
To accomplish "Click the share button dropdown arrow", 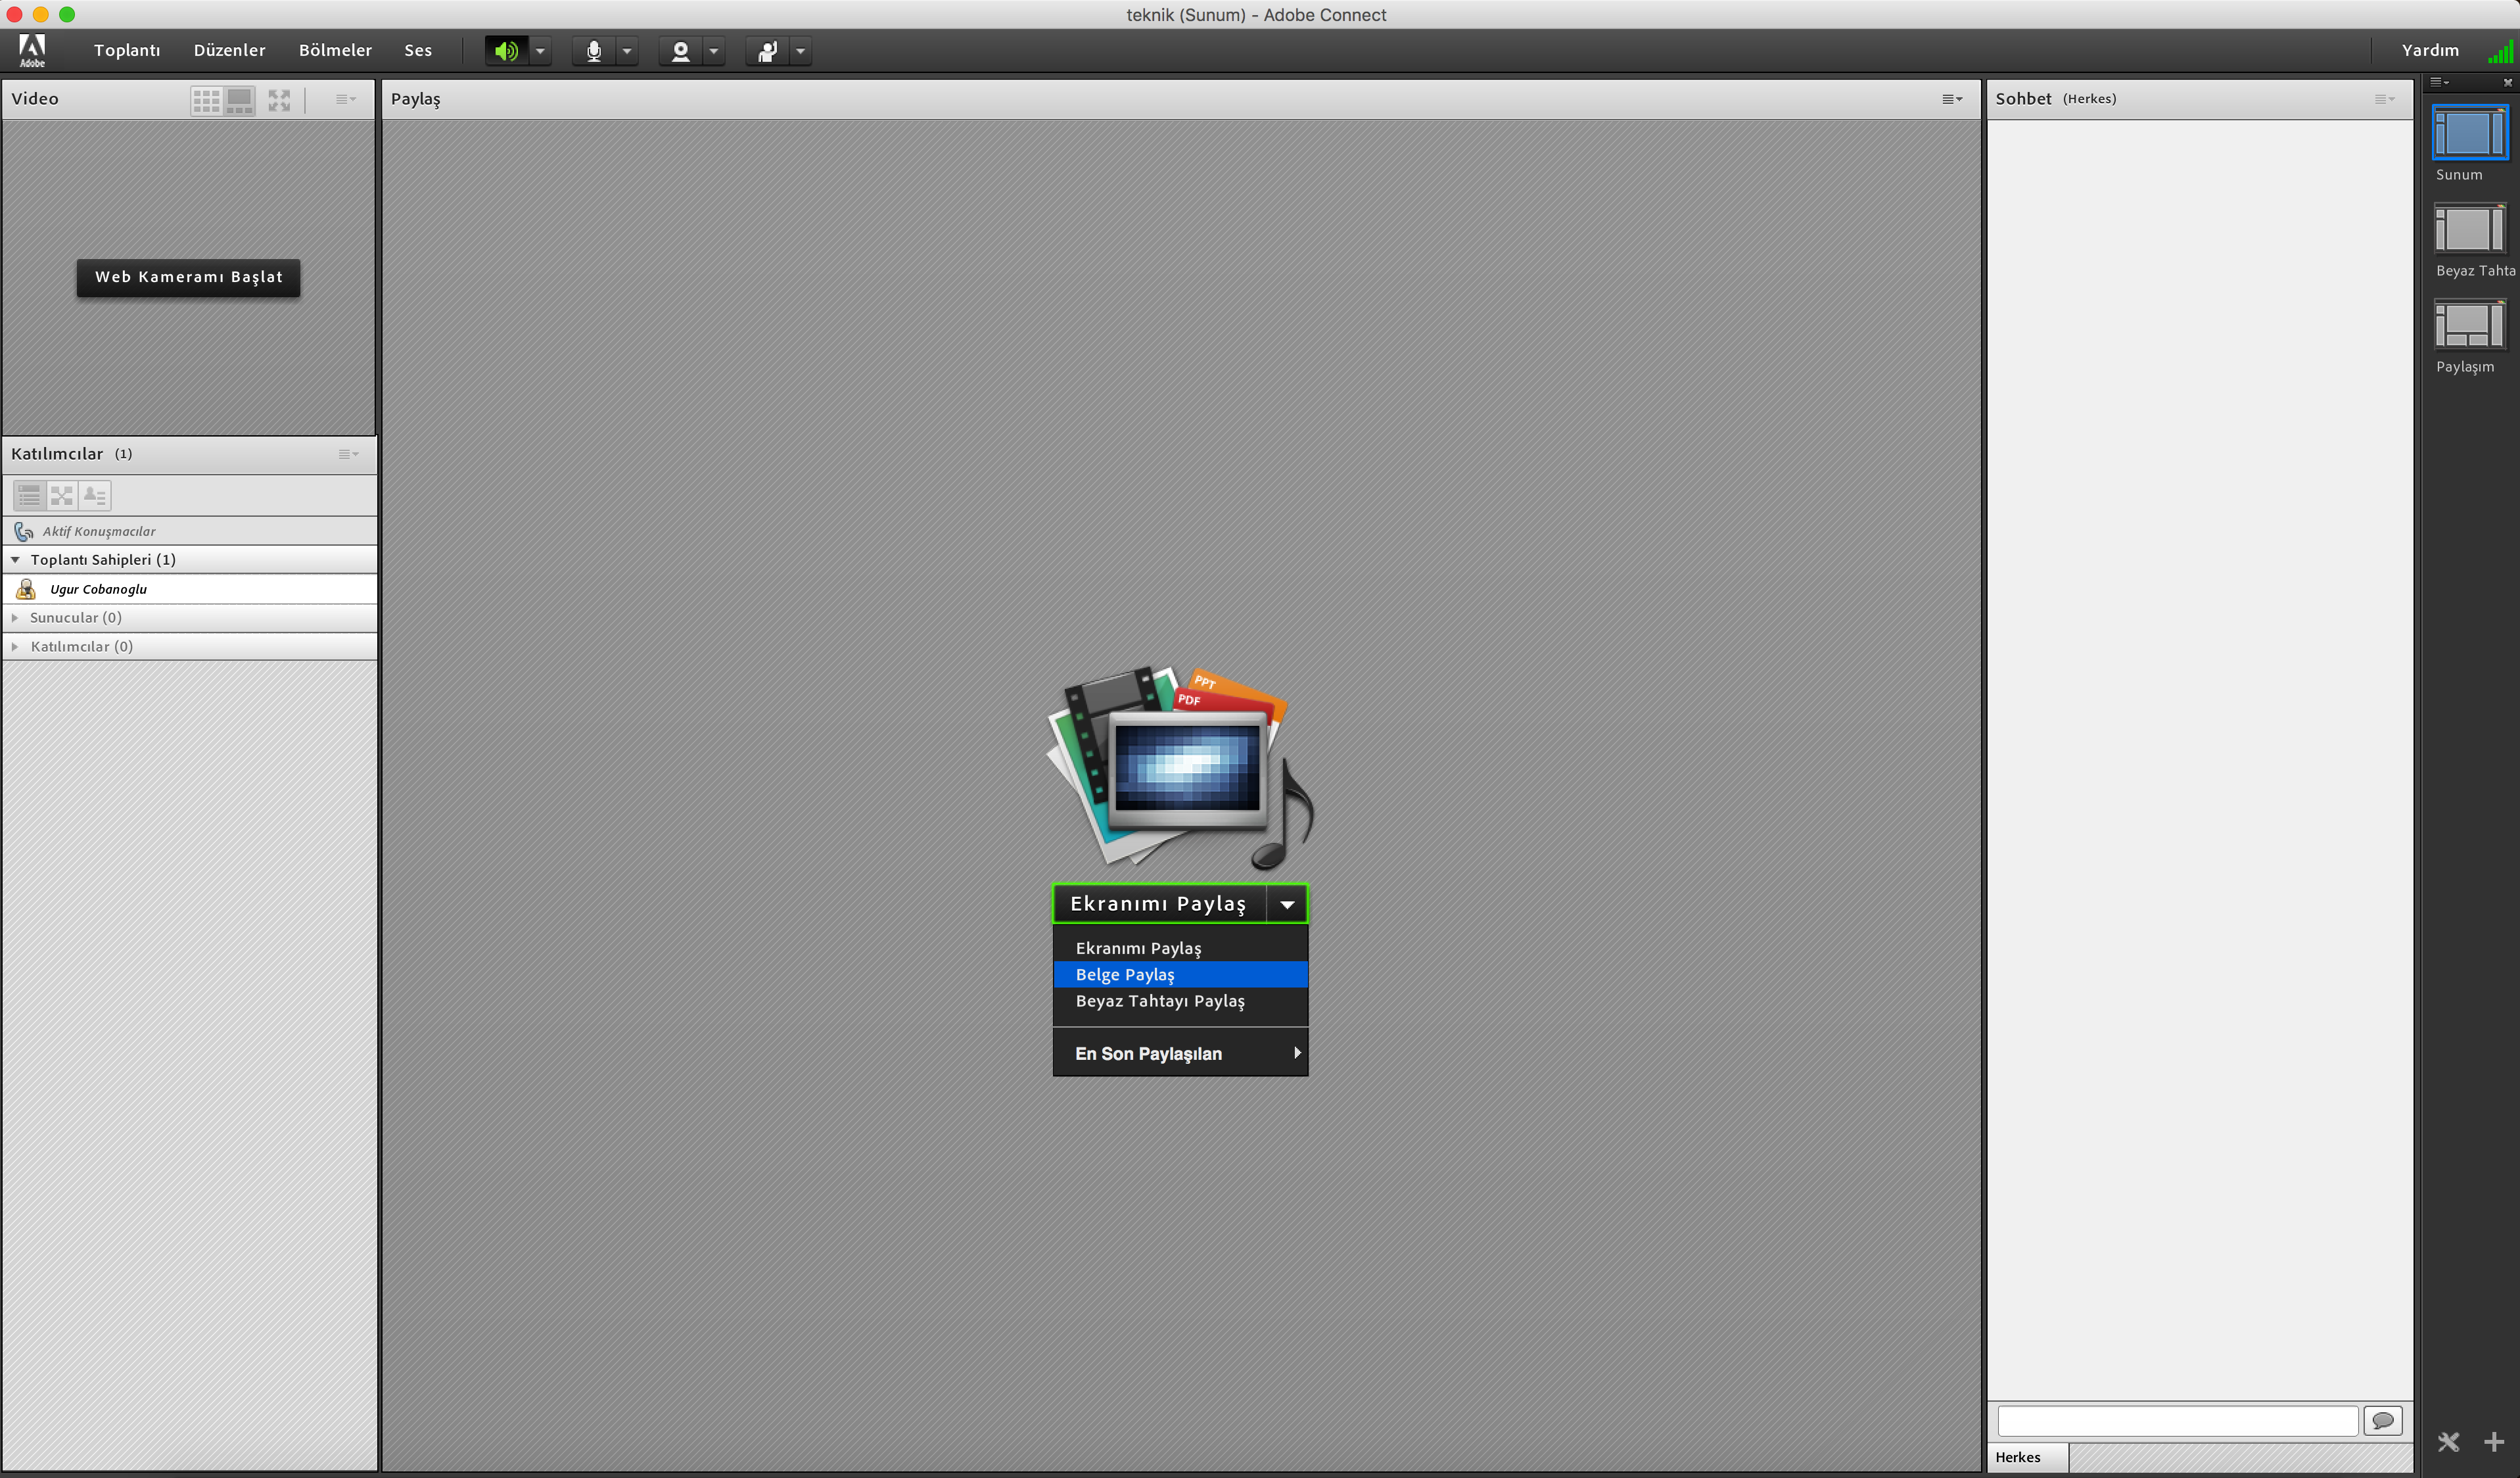I will tap(1287, 904).
